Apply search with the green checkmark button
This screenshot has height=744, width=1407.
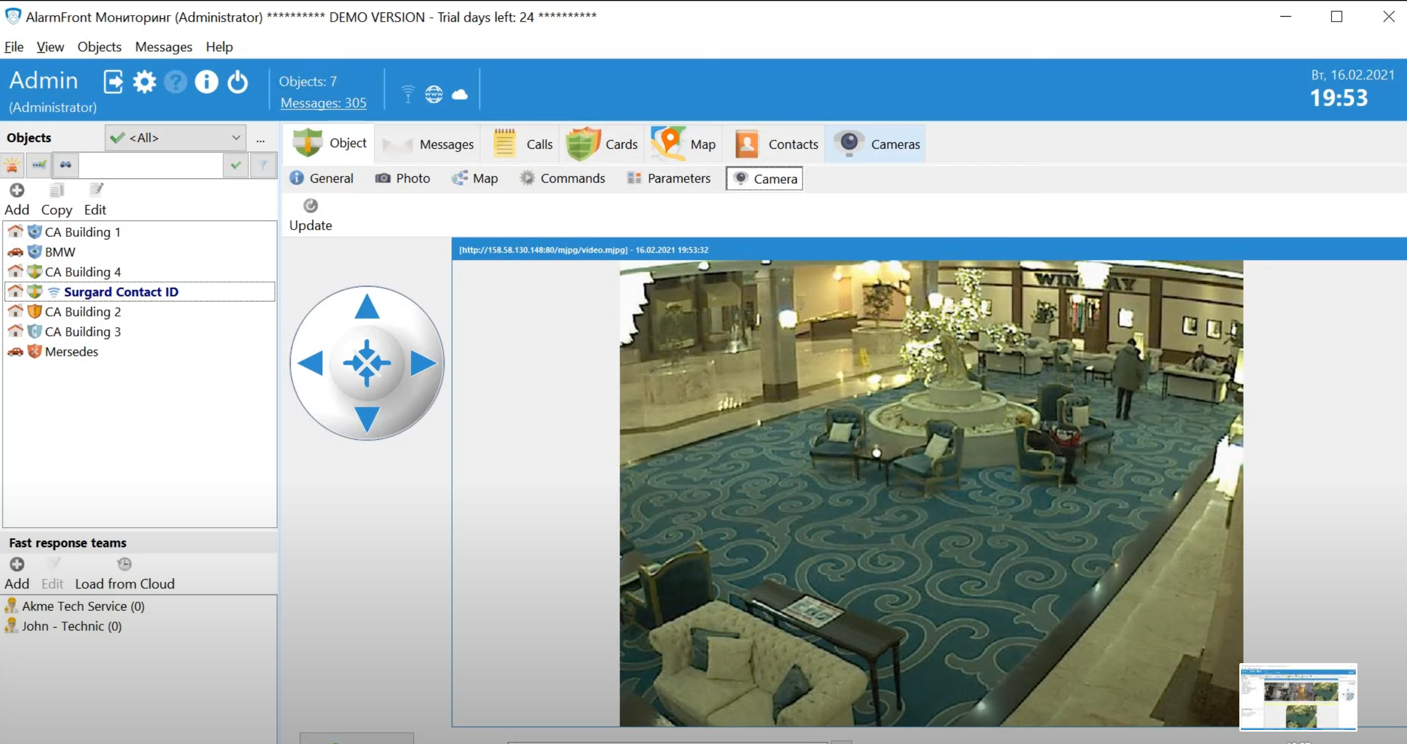[236, 165]
